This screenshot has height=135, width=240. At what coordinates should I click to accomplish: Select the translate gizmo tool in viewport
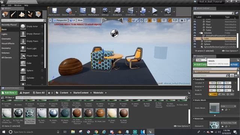click(130, 20)
